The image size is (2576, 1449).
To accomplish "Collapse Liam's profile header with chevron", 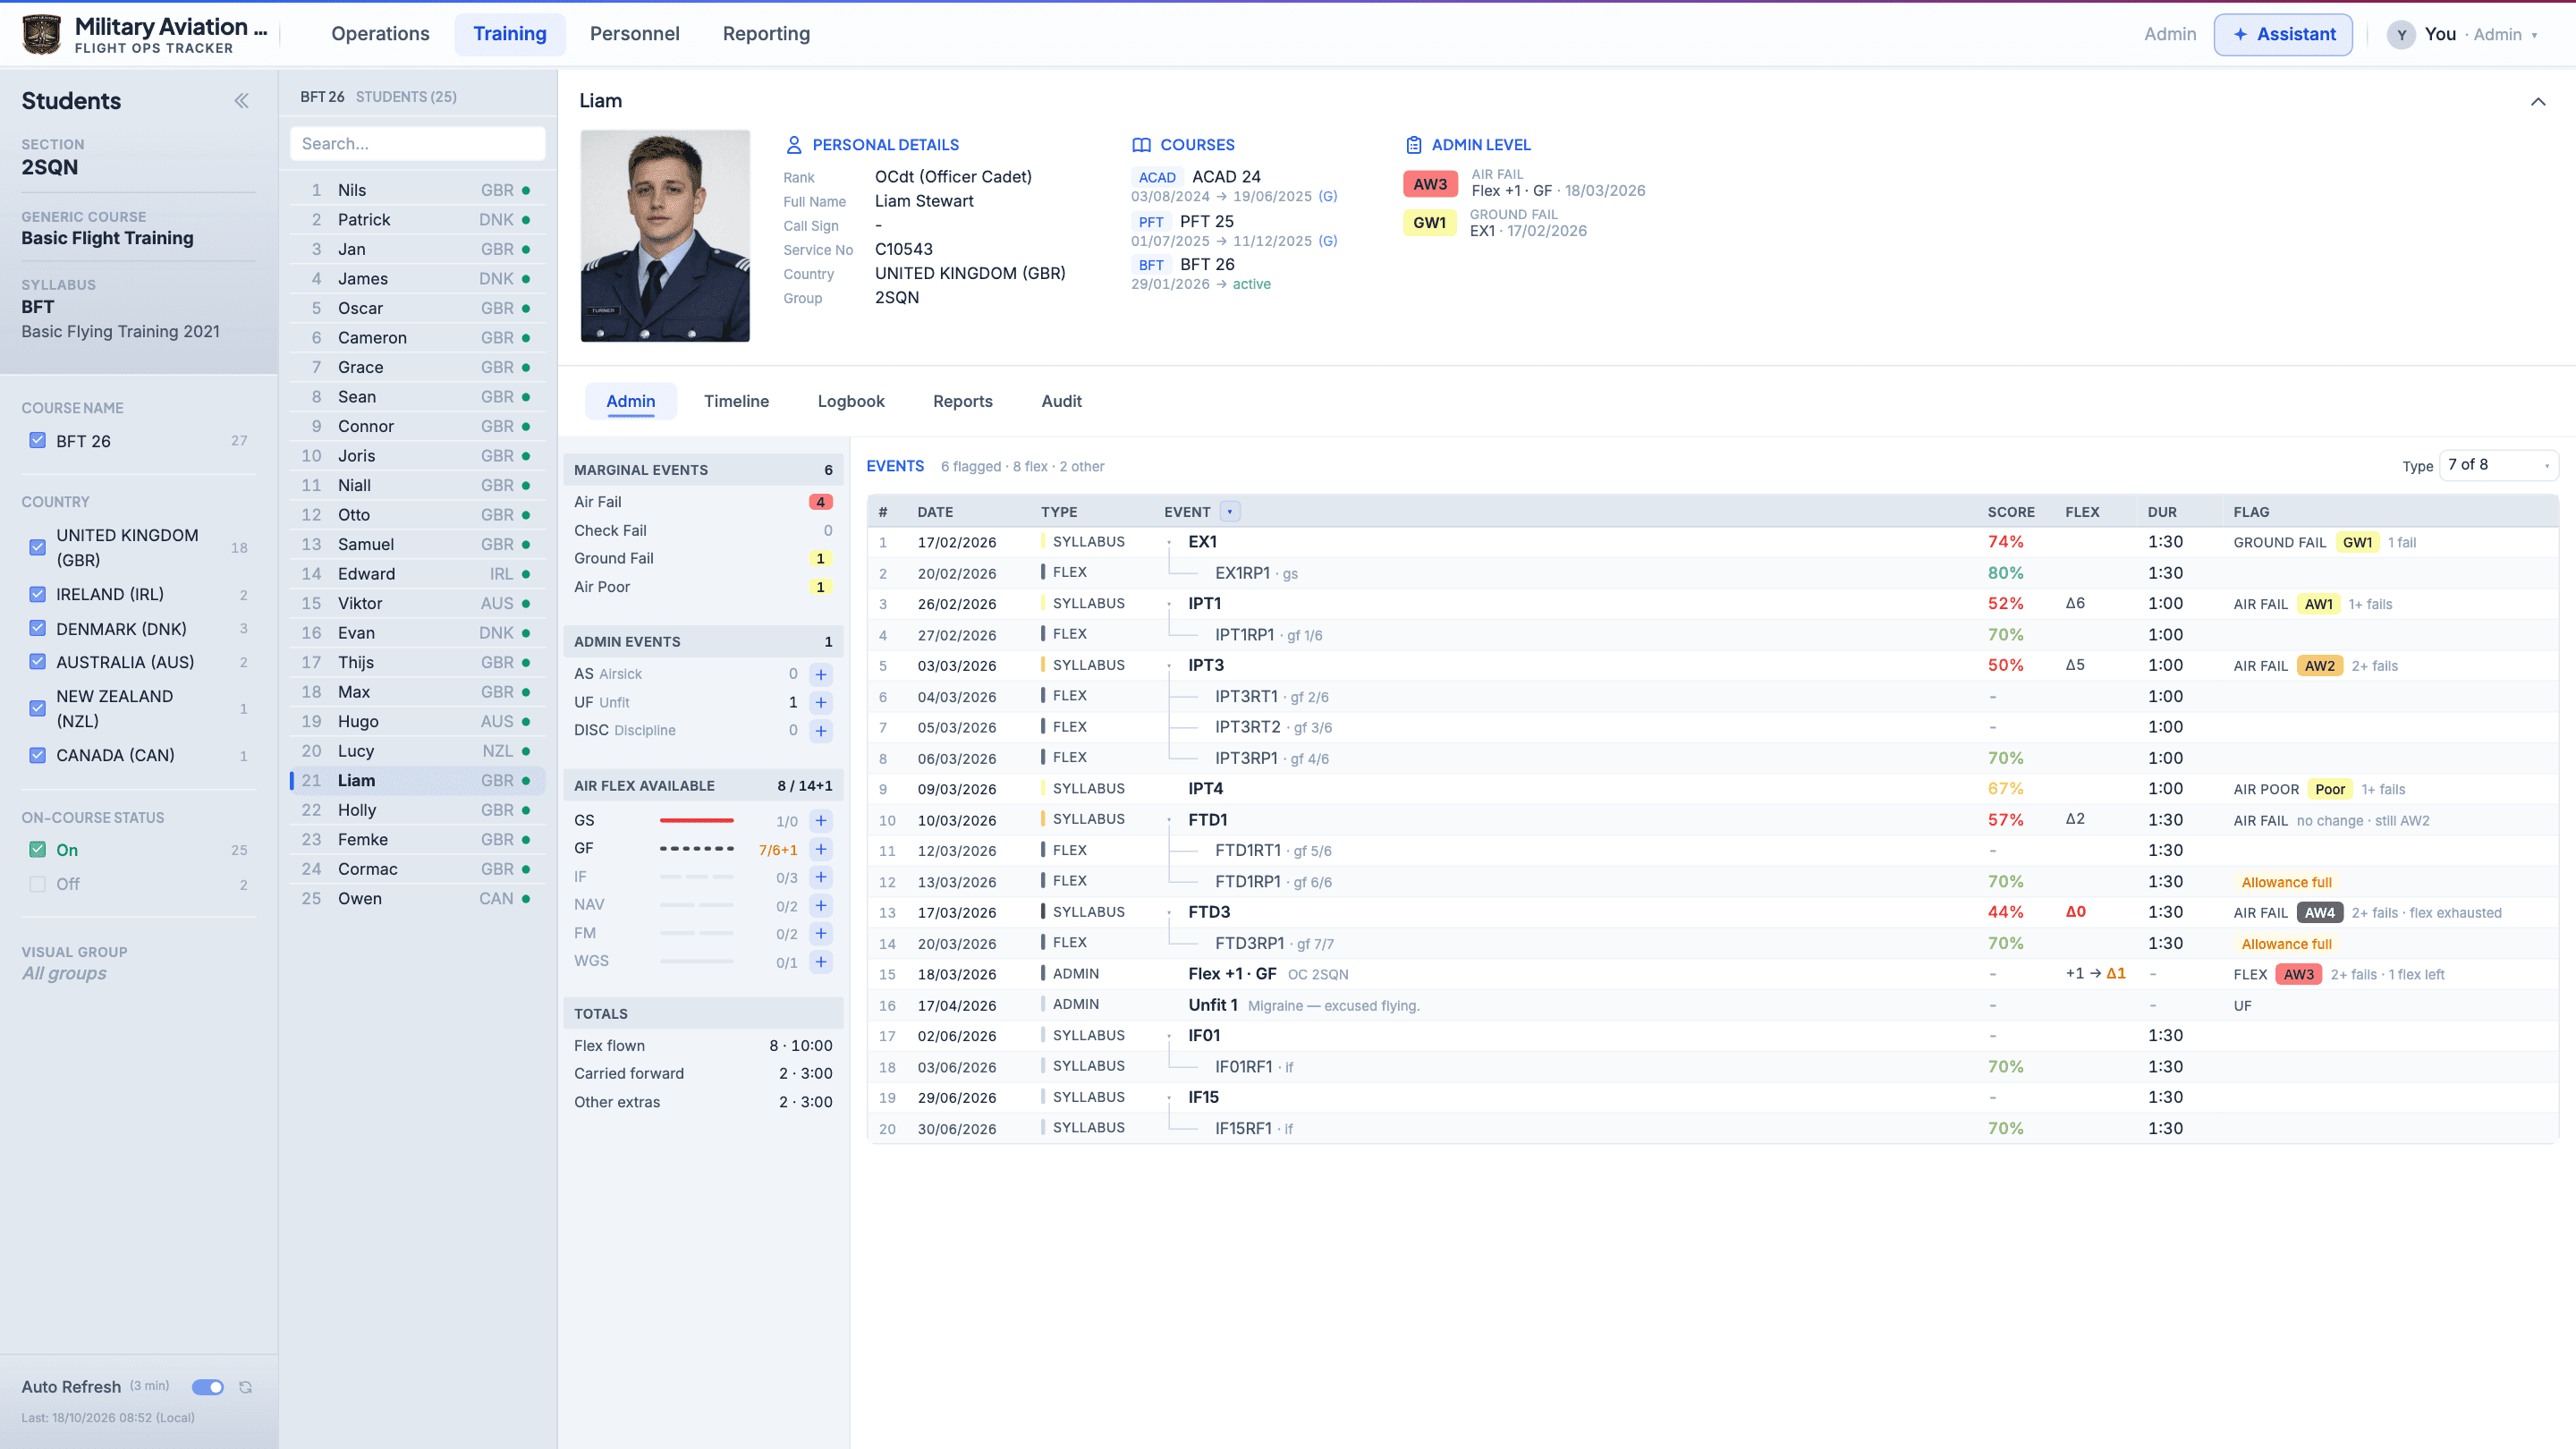I will (x=2538, y=102).
